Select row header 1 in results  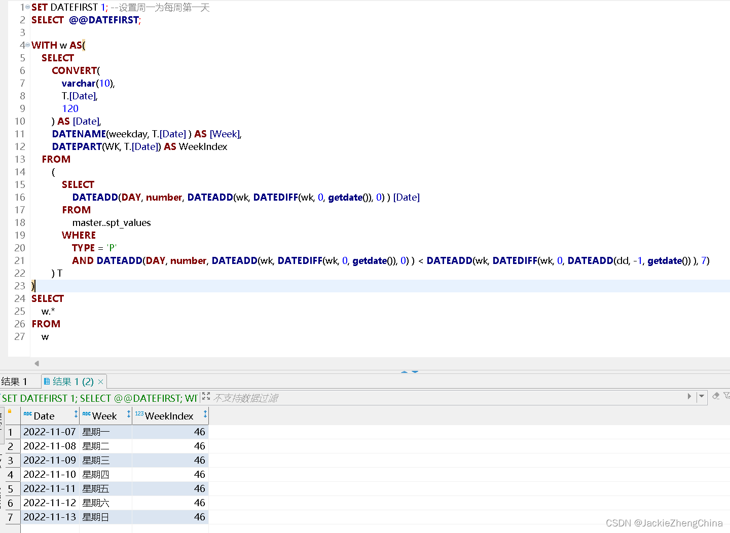pyautogui.click(x=10, y=432)
